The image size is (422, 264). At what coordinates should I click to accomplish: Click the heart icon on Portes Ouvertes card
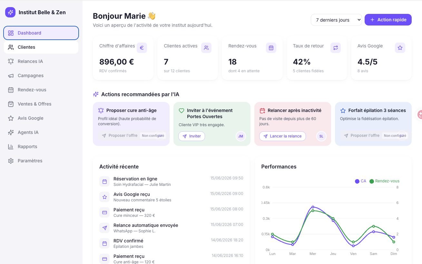point(182,110)
